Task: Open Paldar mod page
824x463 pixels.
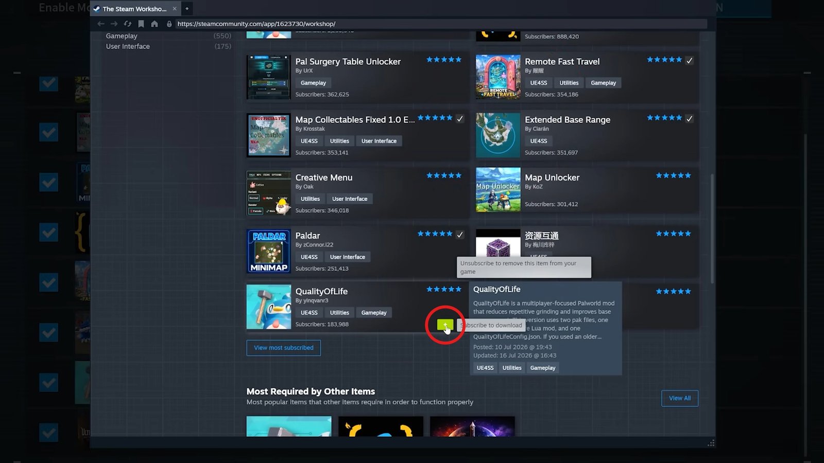Action: [x=307, y=236]
